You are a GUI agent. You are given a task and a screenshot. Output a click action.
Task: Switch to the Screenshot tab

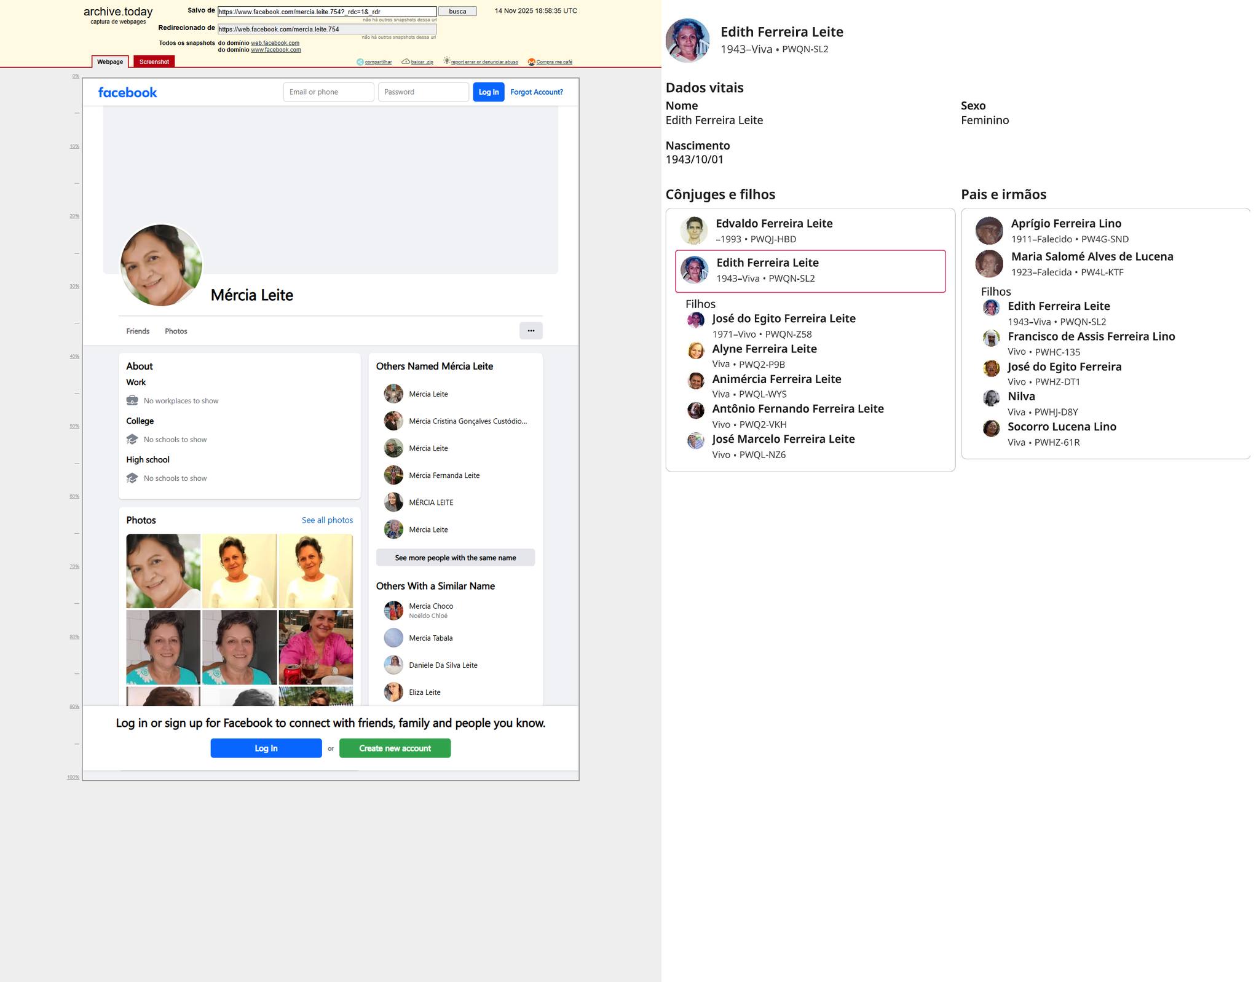pos(154,61)
